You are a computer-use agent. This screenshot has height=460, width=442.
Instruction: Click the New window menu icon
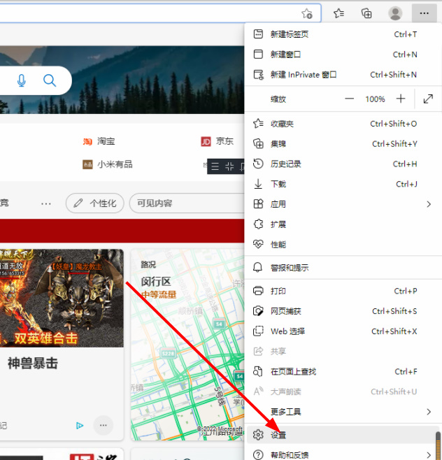(258, 55)
